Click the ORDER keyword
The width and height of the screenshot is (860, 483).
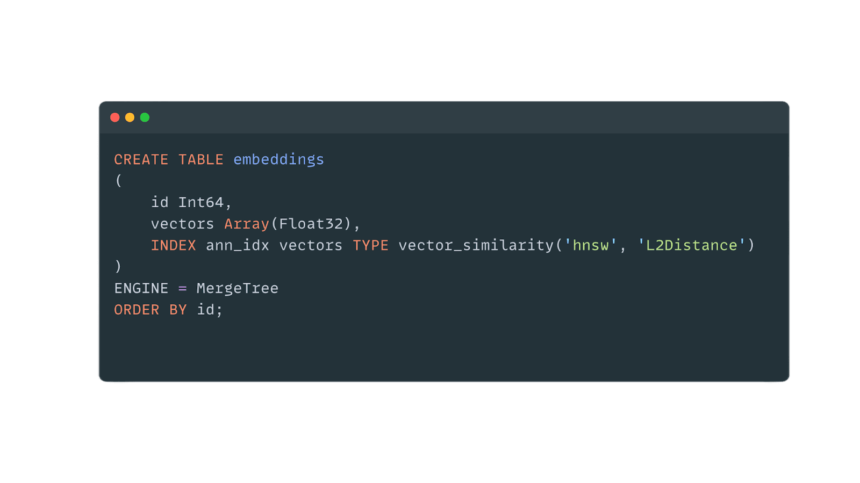[137, 310]
